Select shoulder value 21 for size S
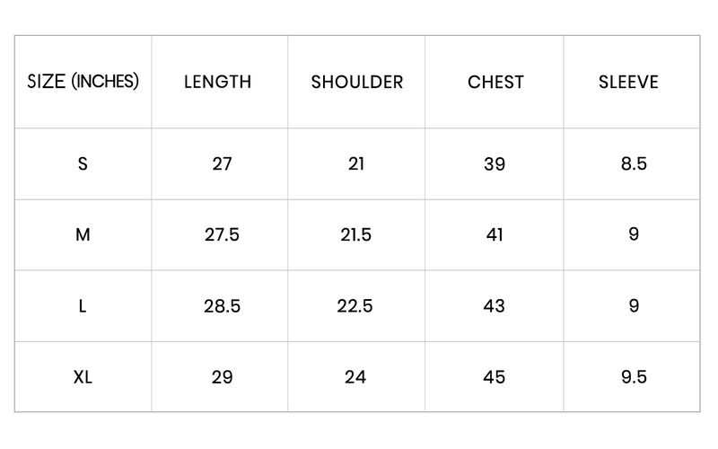 pyautogui.click(x=355, y=164)
